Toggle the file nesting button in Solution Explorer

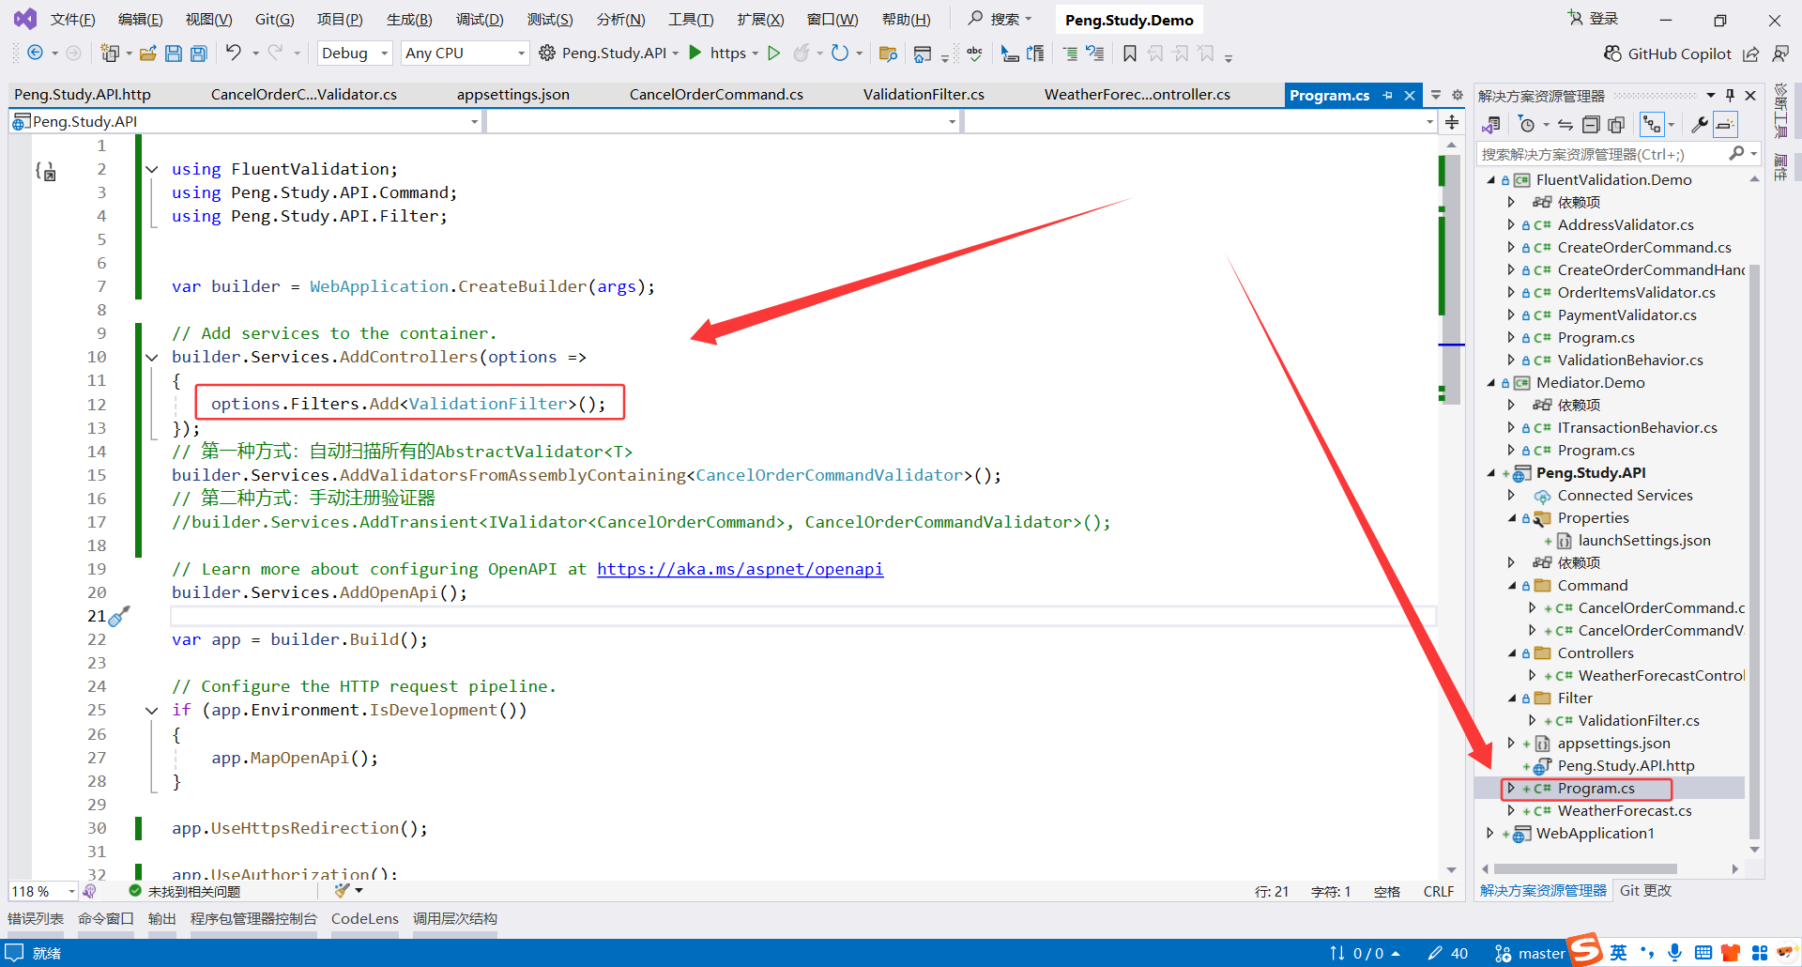tap(1652, 125)
